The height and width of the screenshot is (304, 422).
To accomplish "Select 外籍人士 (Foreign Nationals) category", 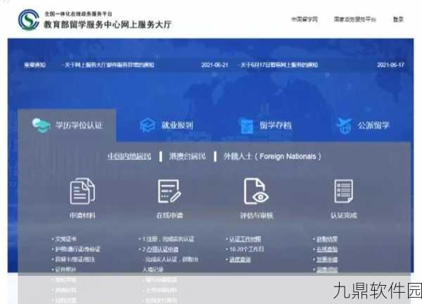I will [272, 156].
